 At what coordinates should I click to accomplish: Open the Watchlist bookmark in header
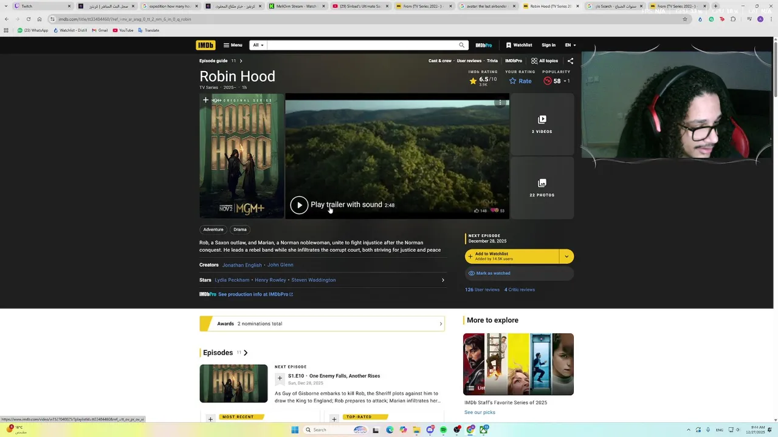coord(519,45)
